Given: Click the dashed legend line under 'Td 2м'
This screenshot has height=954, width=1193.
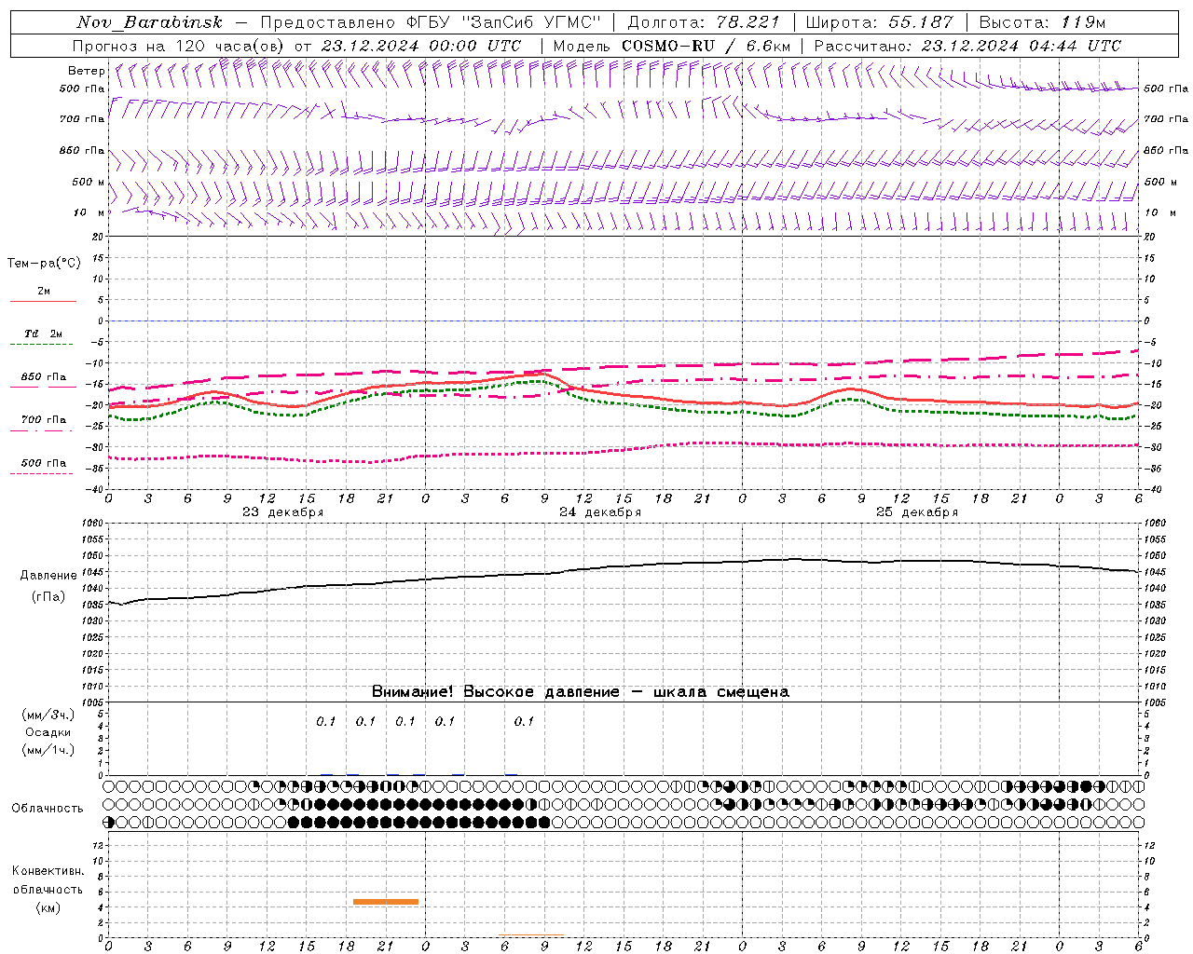Looking at the screenshot, I should coord(43,345).
